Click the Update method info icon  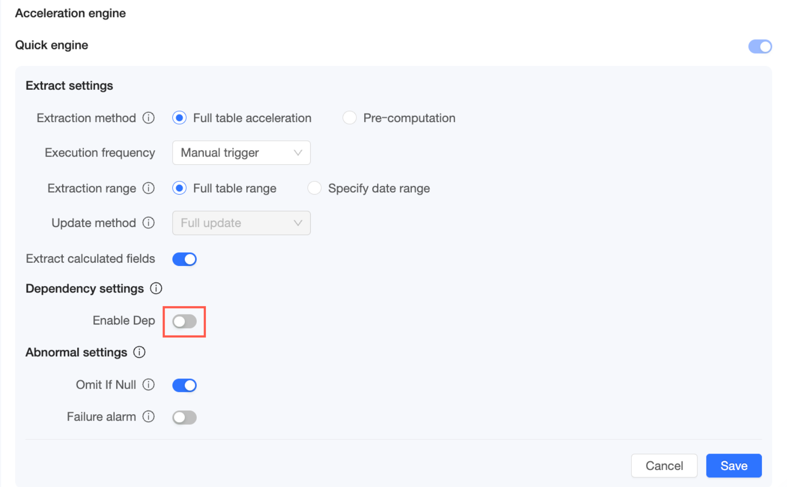click(148, 223)
